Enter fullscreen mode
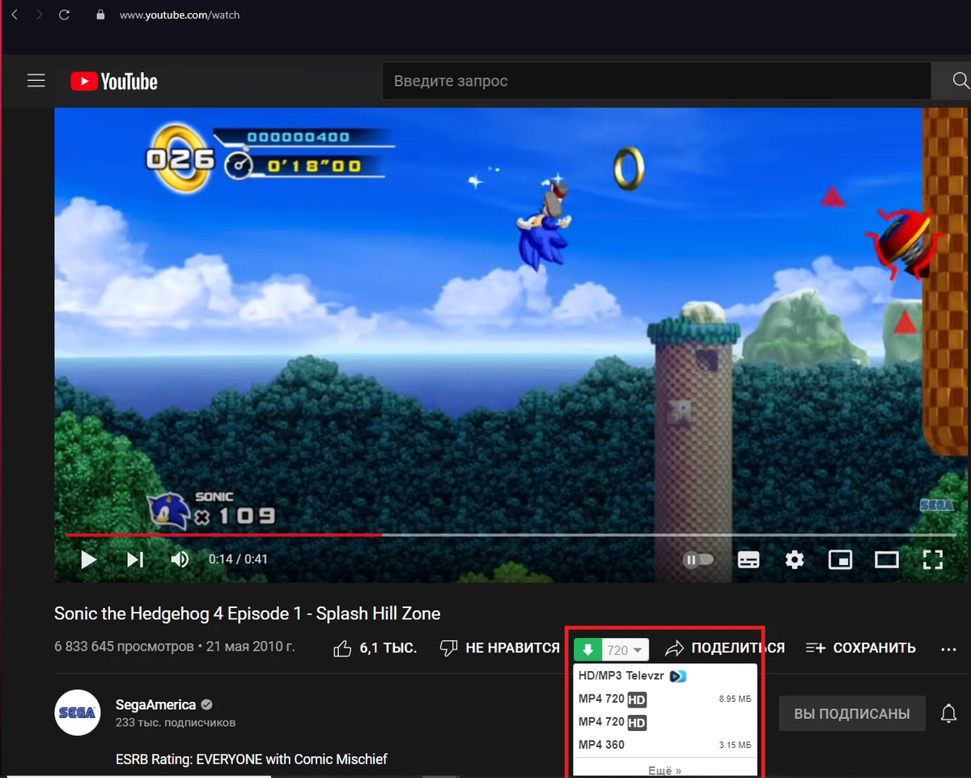Screen dimensions: 971x778 tap(933, 559)
